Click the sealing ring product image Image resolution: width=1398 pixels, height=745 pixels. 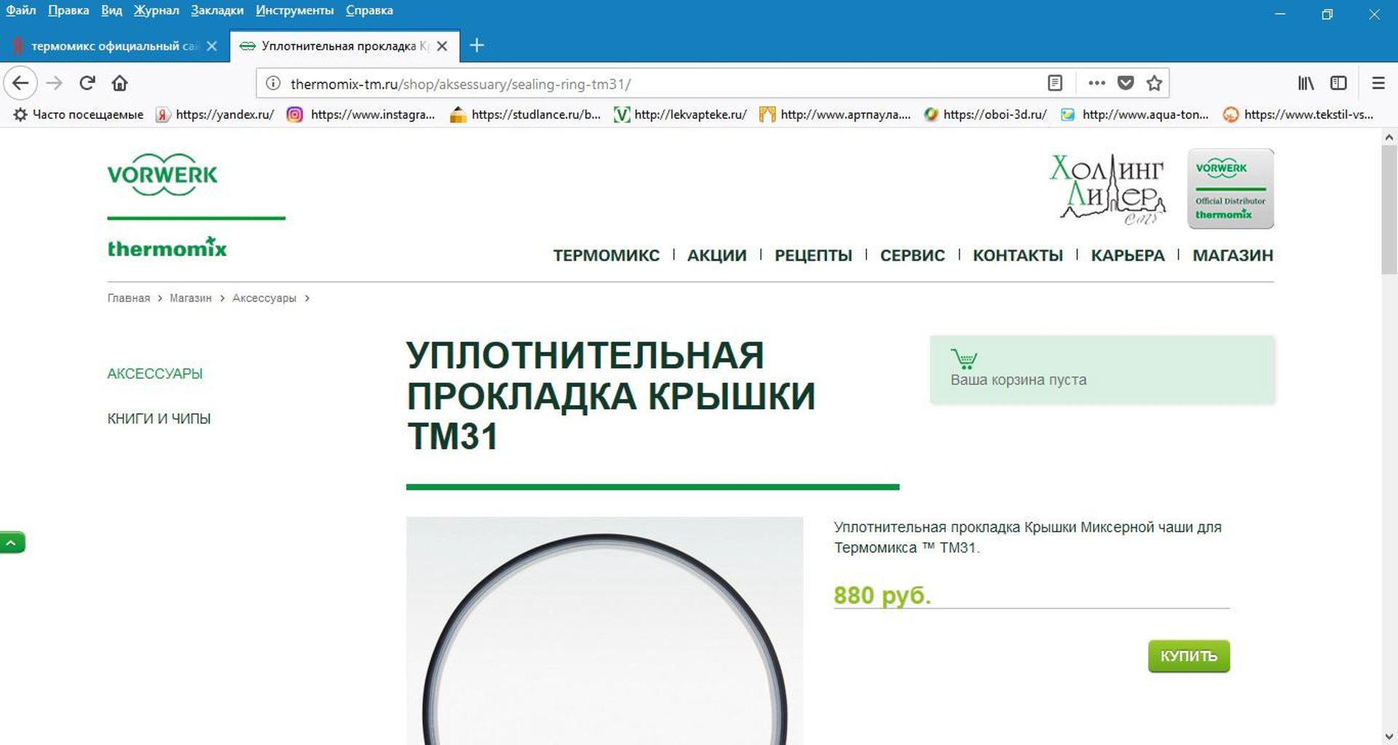coord(604,631)
